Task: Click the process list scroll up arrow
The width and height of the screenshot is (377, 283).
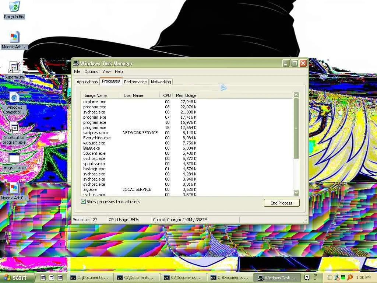Action: pos(296,95)
